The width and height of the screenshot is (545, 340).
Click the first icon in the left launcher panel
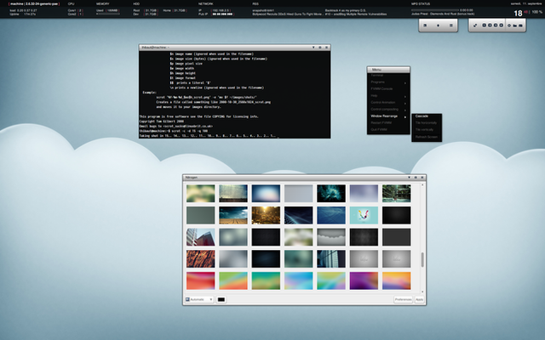click(x=427, y=26)
